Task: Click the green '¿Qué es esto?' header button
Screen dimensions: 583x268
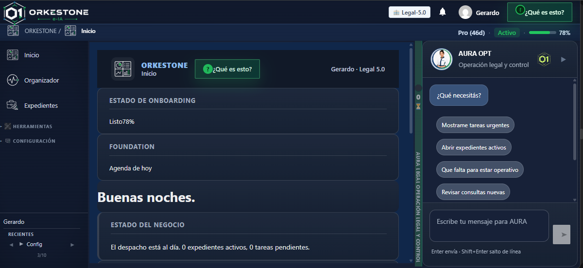Action: pos(540,12)
